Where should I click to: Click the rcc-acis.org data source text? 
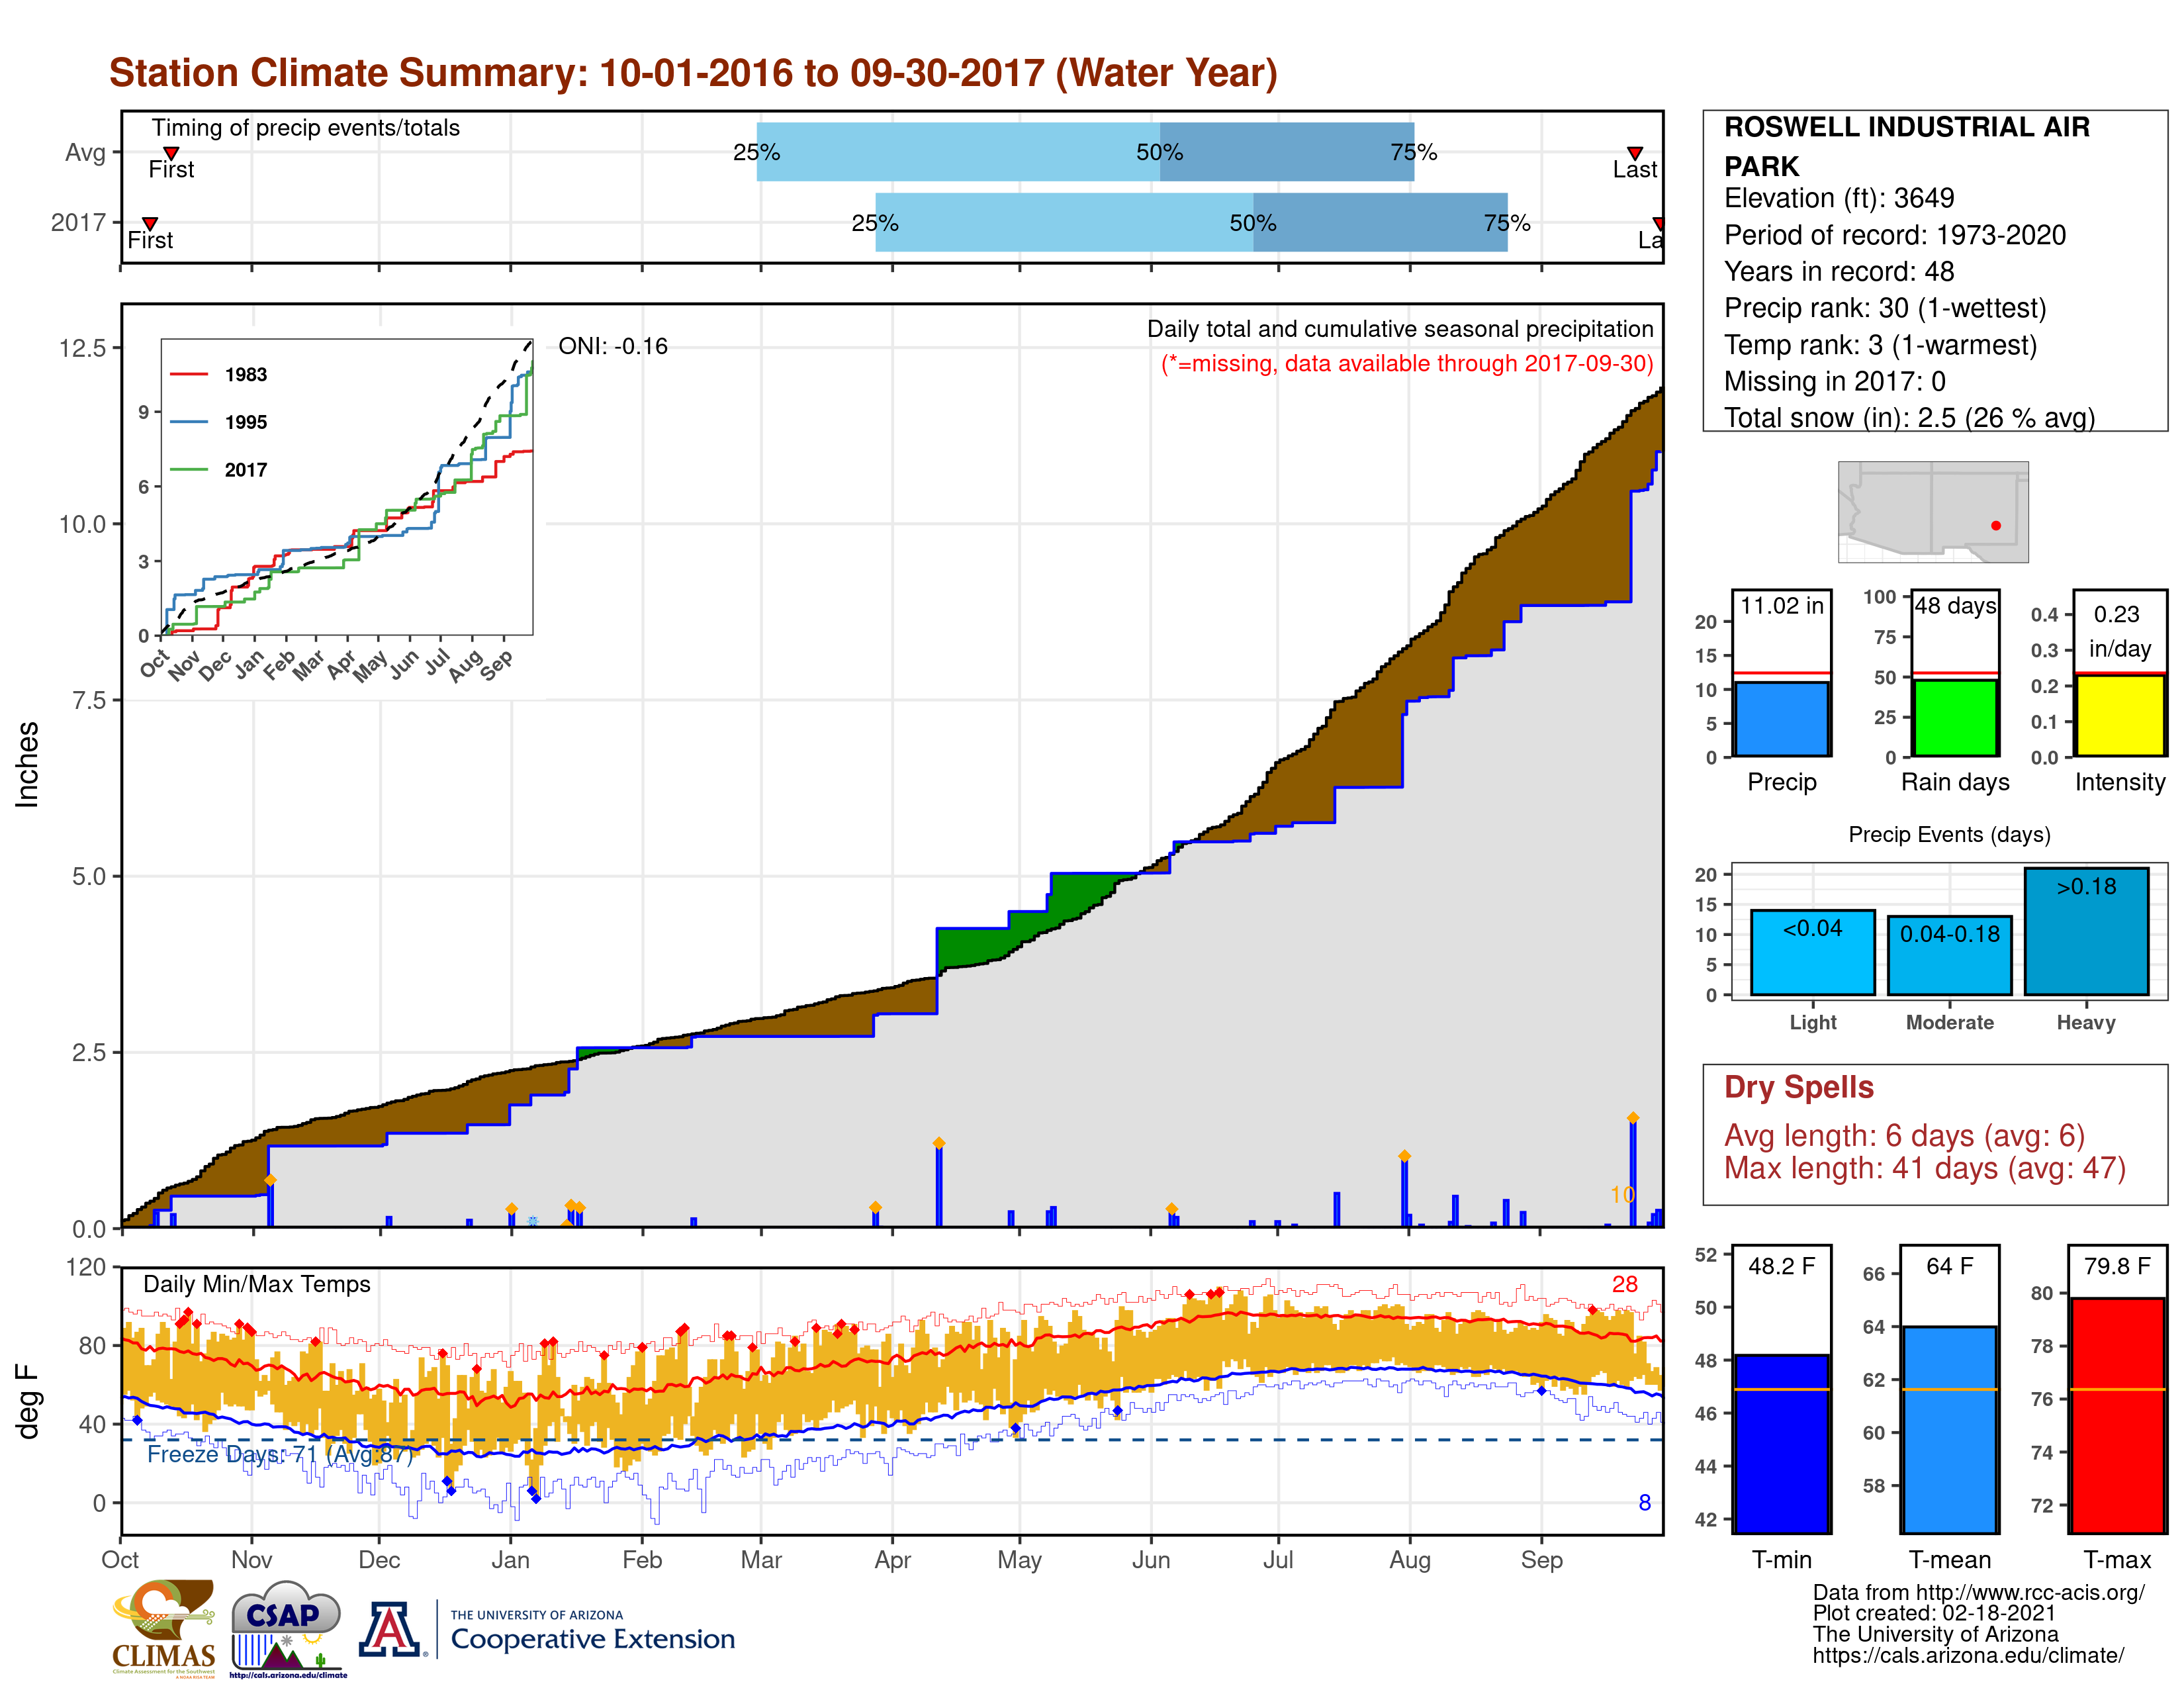[1979, 1593]
